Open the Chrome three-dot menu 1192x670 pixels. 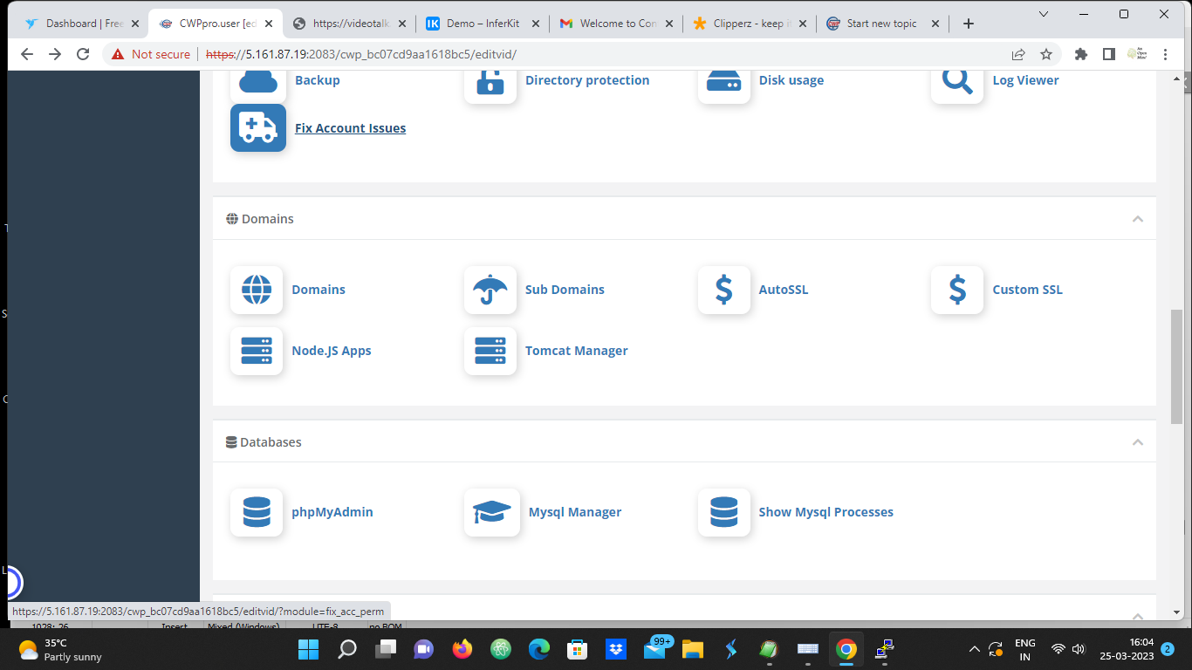[1165, 54]
